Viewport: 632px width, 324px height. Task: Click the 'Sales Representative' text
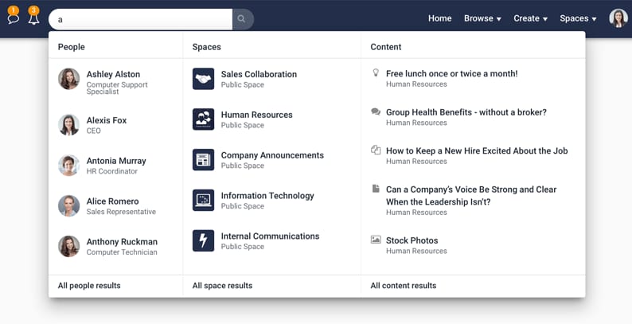(121, 212)
